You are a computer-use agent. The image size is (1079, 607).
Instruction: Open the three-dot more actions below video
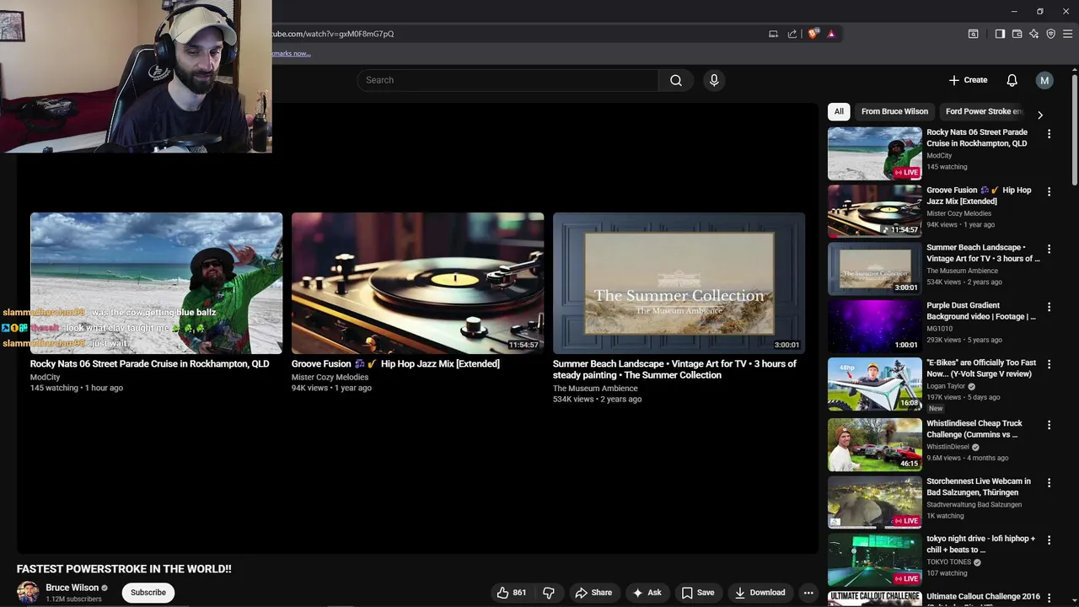point(808,593)
